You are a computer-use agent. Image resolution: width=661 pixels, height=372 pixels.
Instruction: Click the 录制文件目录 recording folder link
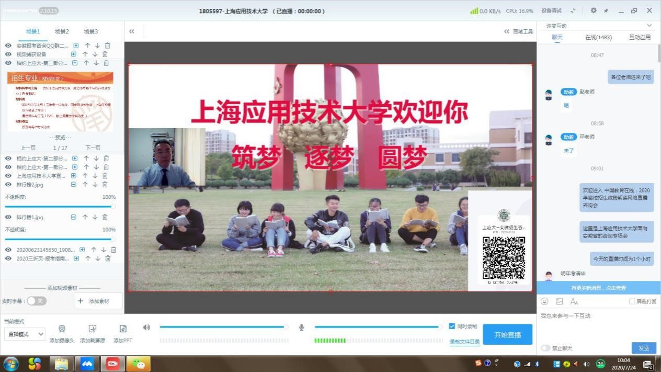pos(464,342)
